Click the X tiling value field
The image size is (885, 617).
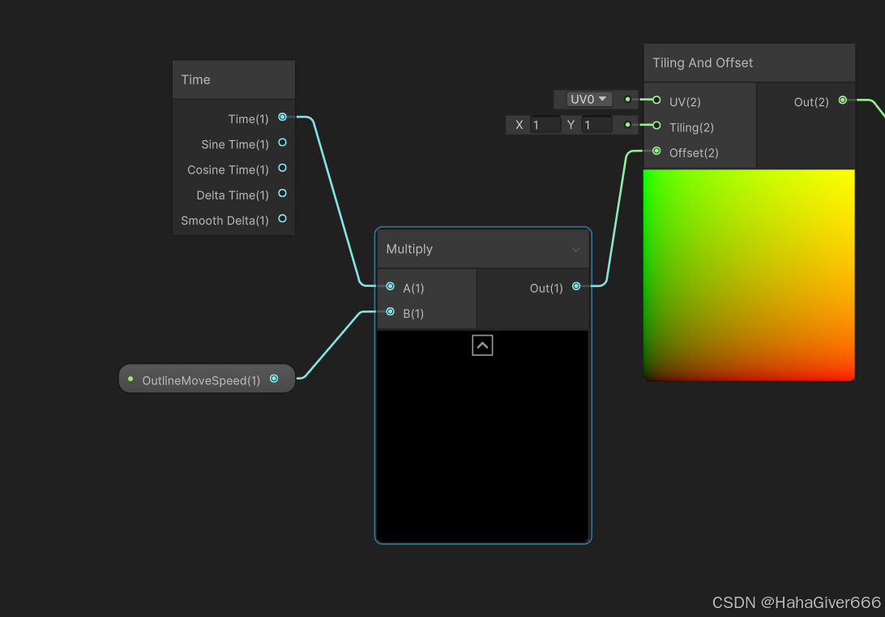pyautogui.click(x=545, y=125)
